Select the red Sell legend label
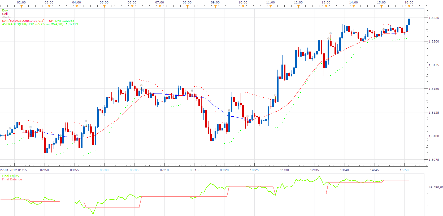443x216 pixels. 5,14
